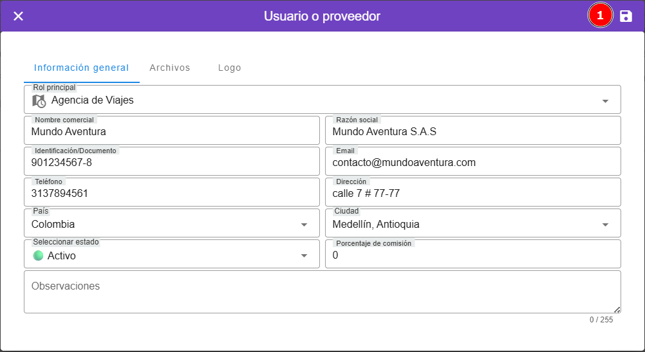The height and width of the screenshot is (352, 645).
Task: Focus the Porcentaje de comisión field
Action: click(472, 255)
